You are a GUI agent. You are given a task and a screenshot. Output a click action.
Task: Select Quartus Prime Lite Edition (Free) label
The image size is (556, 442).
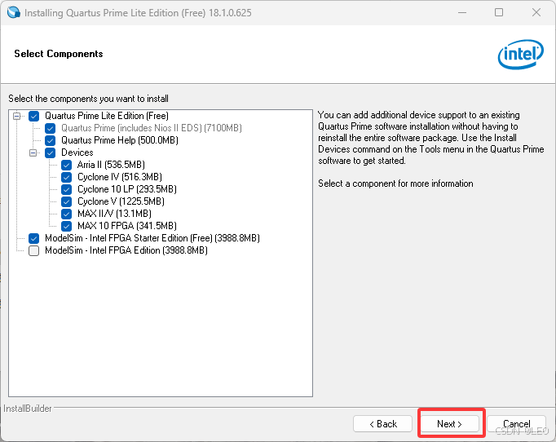[x=107, y=116]
